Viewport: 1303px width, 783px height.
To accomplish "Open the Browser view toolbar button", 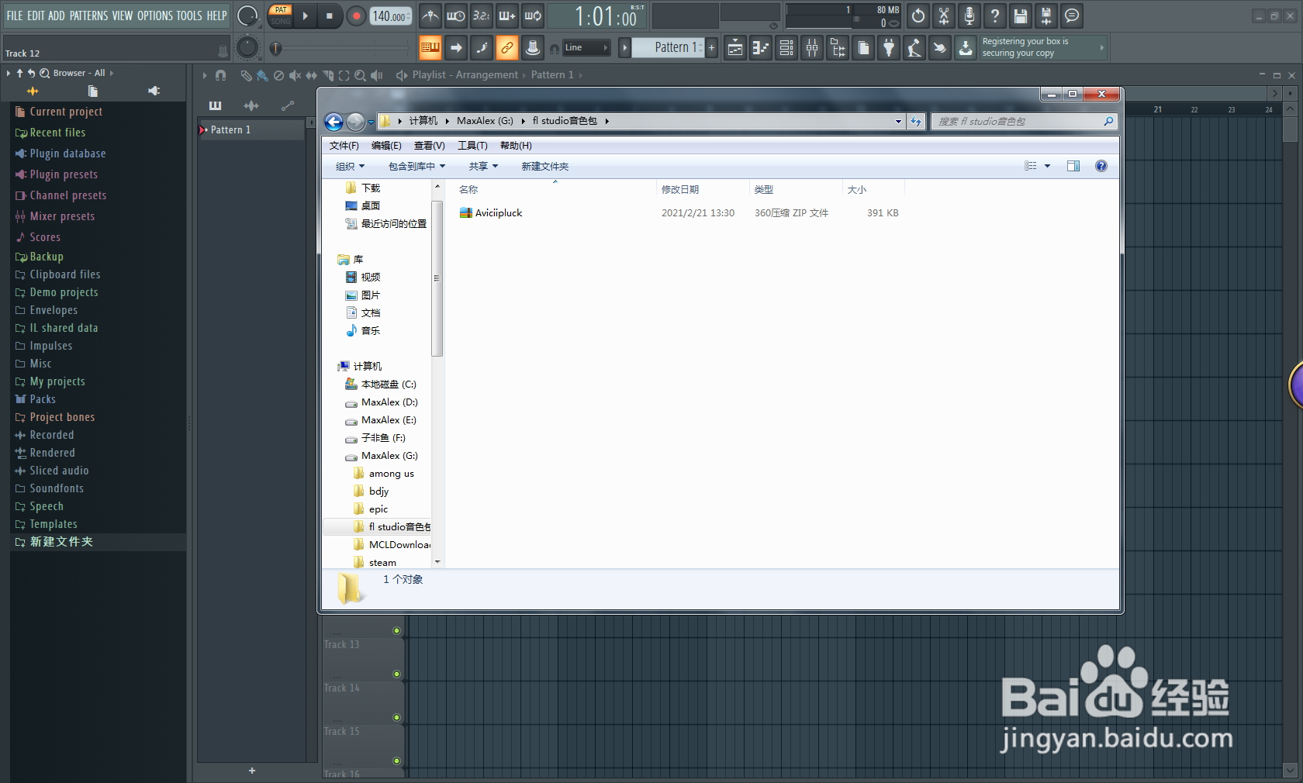I will point(838,48).
